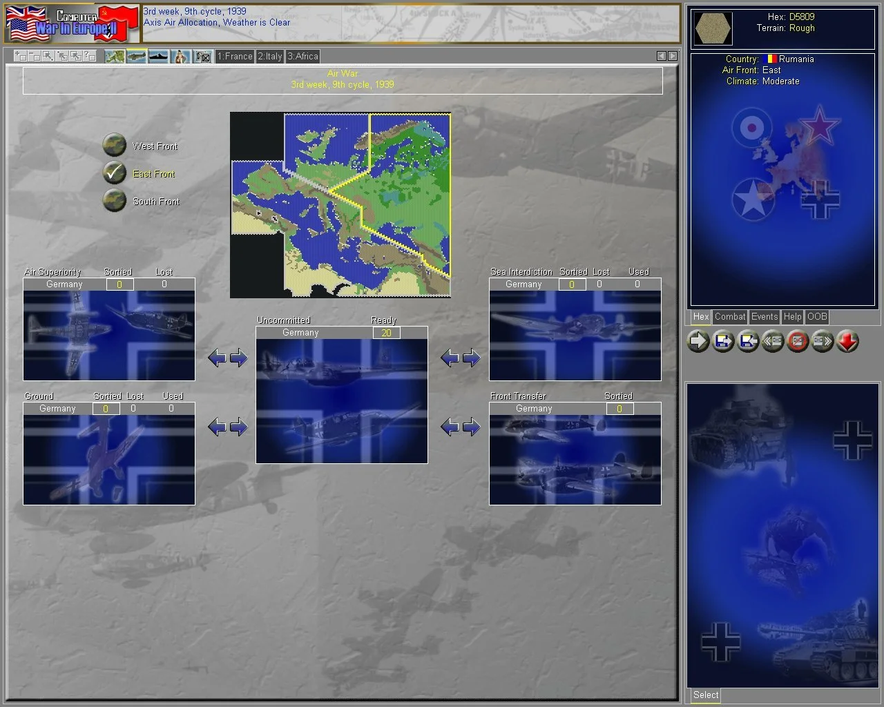Click the floppy disk right-arrow icon
The image size is (884, 707).
point(723,341)
